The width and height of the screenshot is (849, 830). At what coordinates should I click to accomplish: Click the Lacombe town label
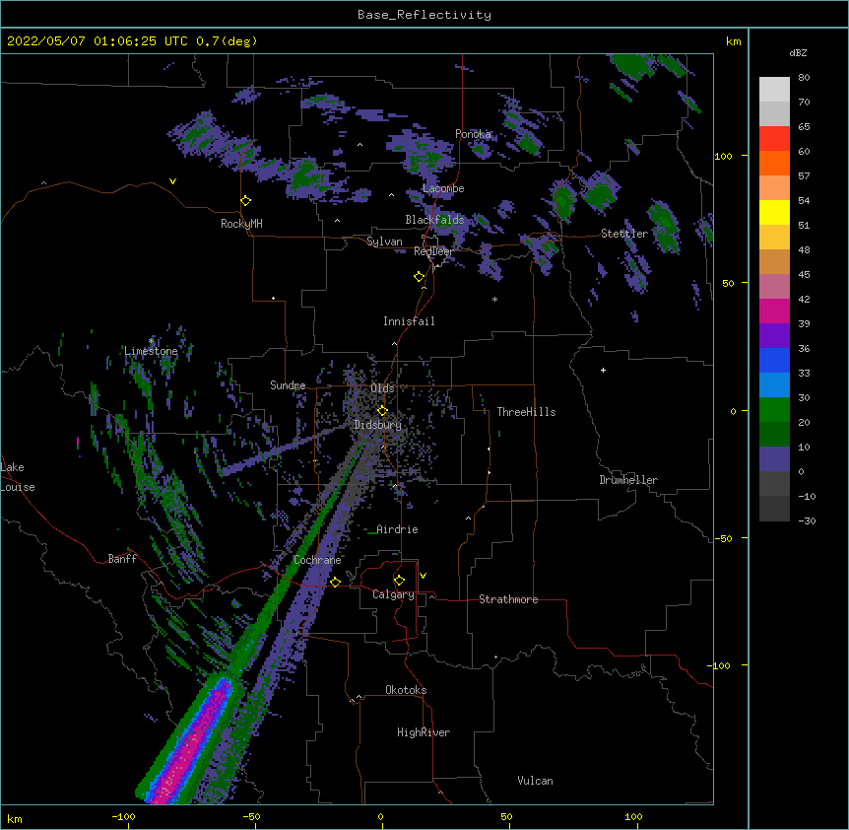click(x=443, y=188)
